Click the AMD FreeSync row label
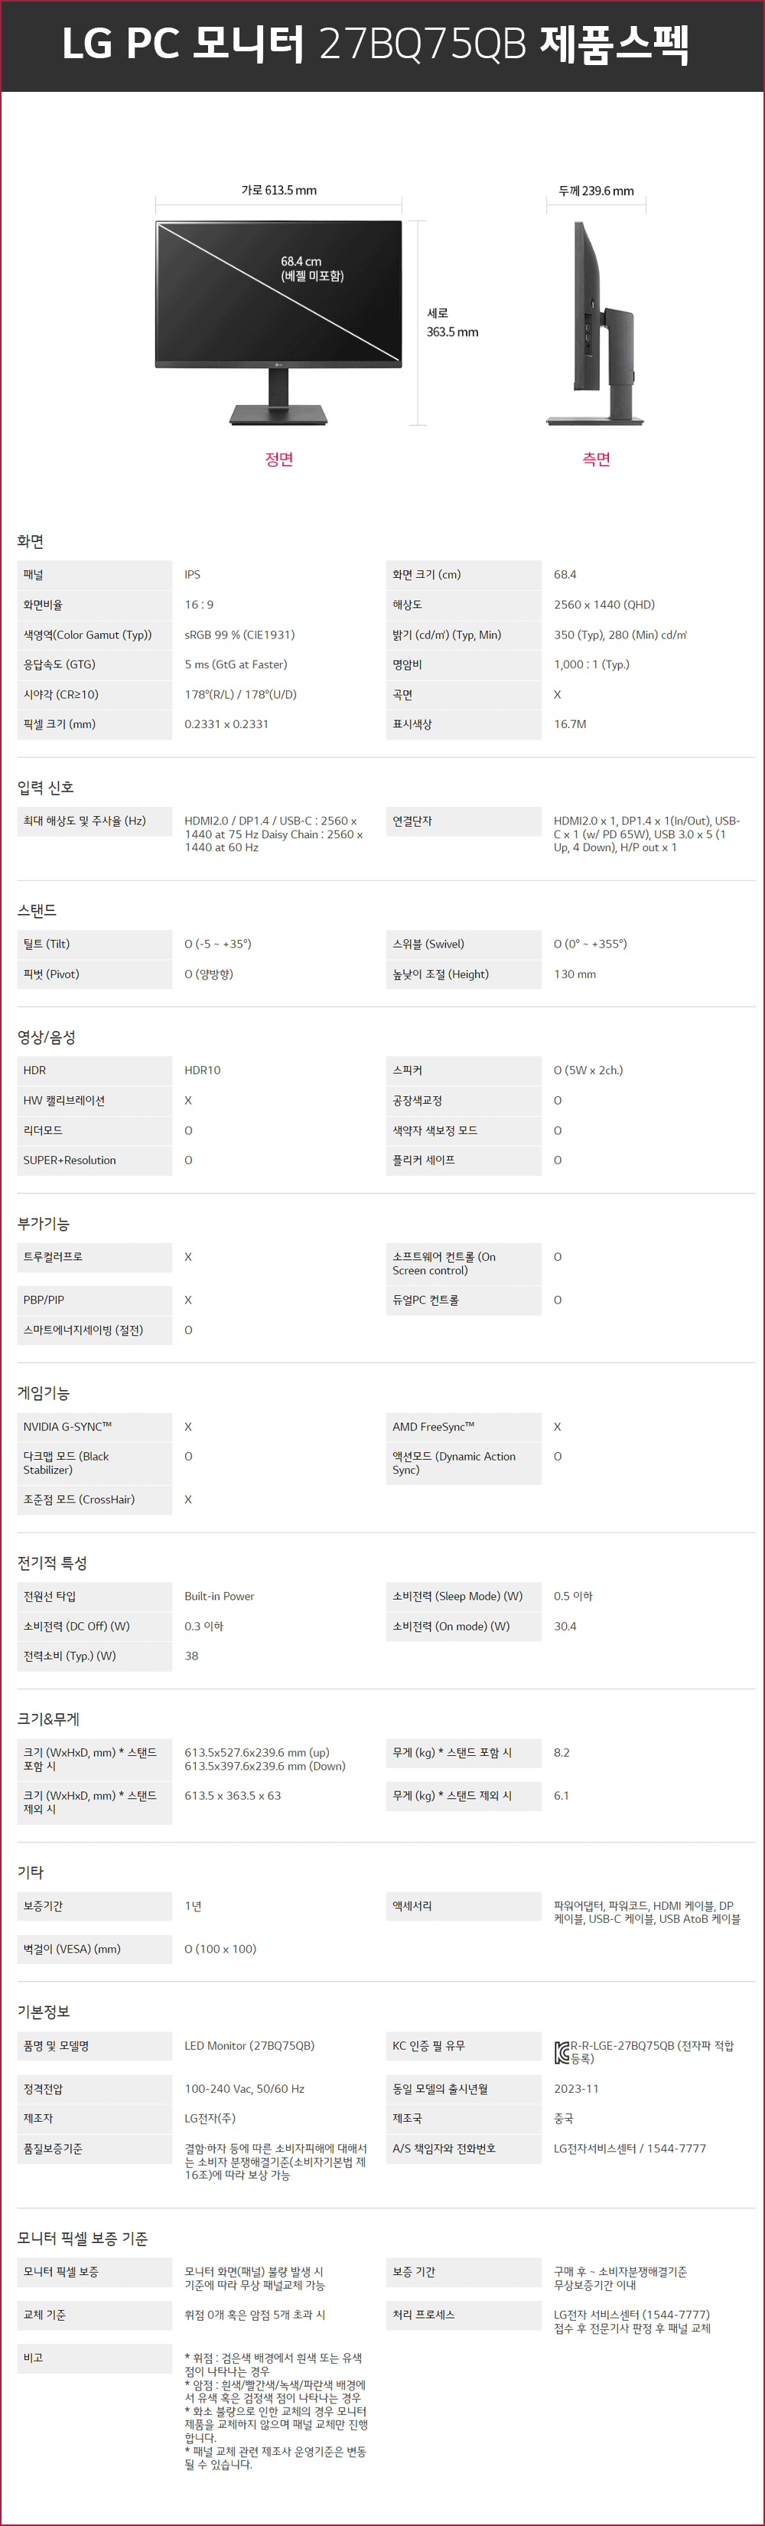The image size is (765, 2526). (464, 1427)
